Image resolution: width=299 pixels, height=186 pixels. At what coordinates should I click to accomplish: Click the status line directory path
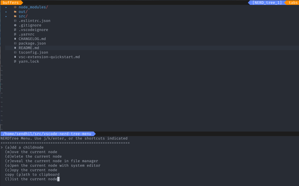47,134
